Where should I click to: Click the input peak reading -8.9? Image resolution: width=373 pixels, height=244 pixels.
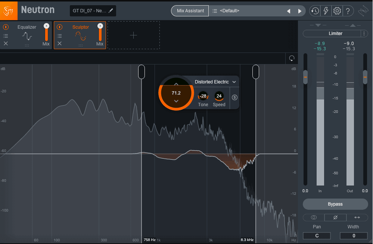point(320,44)
